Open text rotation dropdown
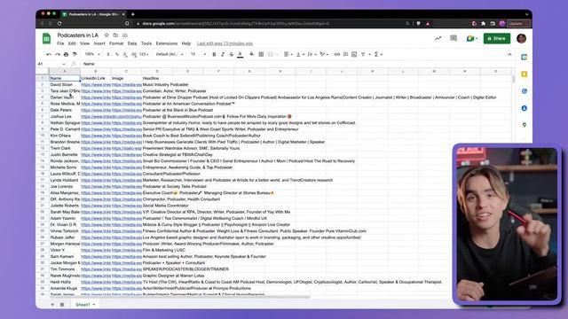Viewport: 568px width, 319px height. (x=324, y=54)
